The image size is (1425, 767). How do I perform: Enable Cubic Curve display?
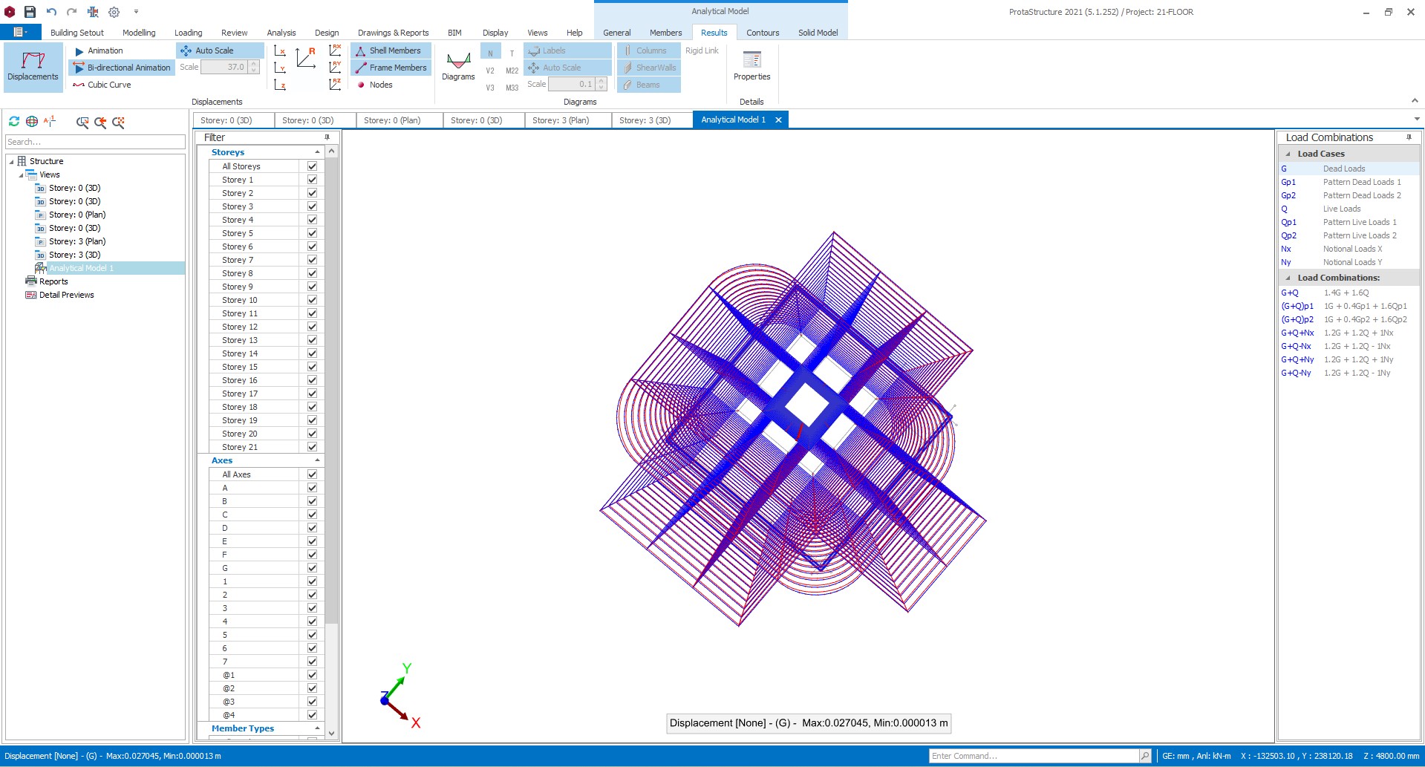[102, 85]
